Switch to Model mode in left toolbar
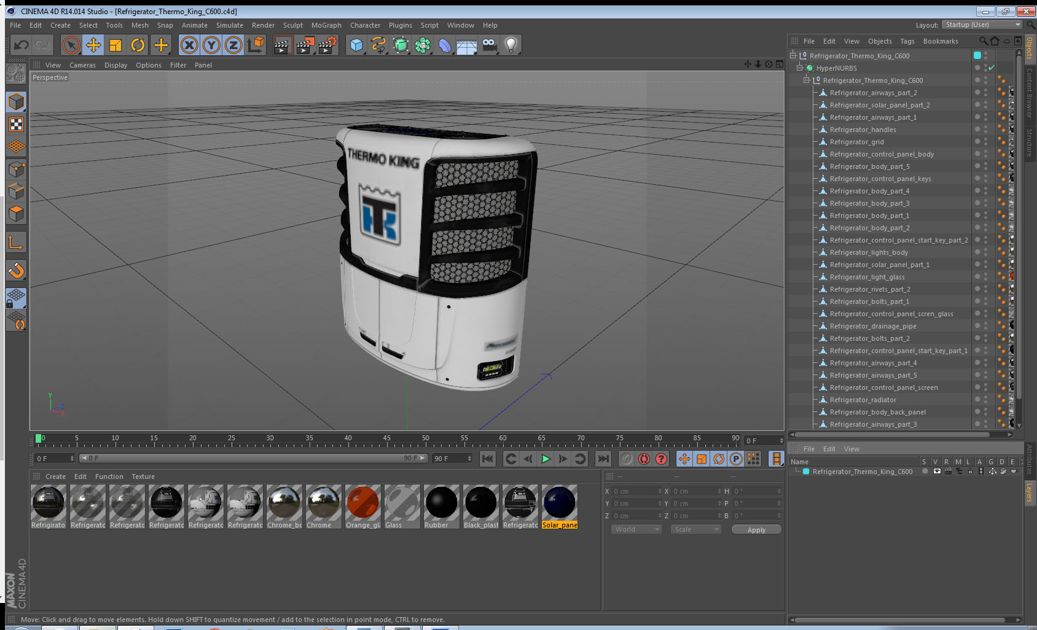This screenshot has height=630, width=1037. coord(16,102)
